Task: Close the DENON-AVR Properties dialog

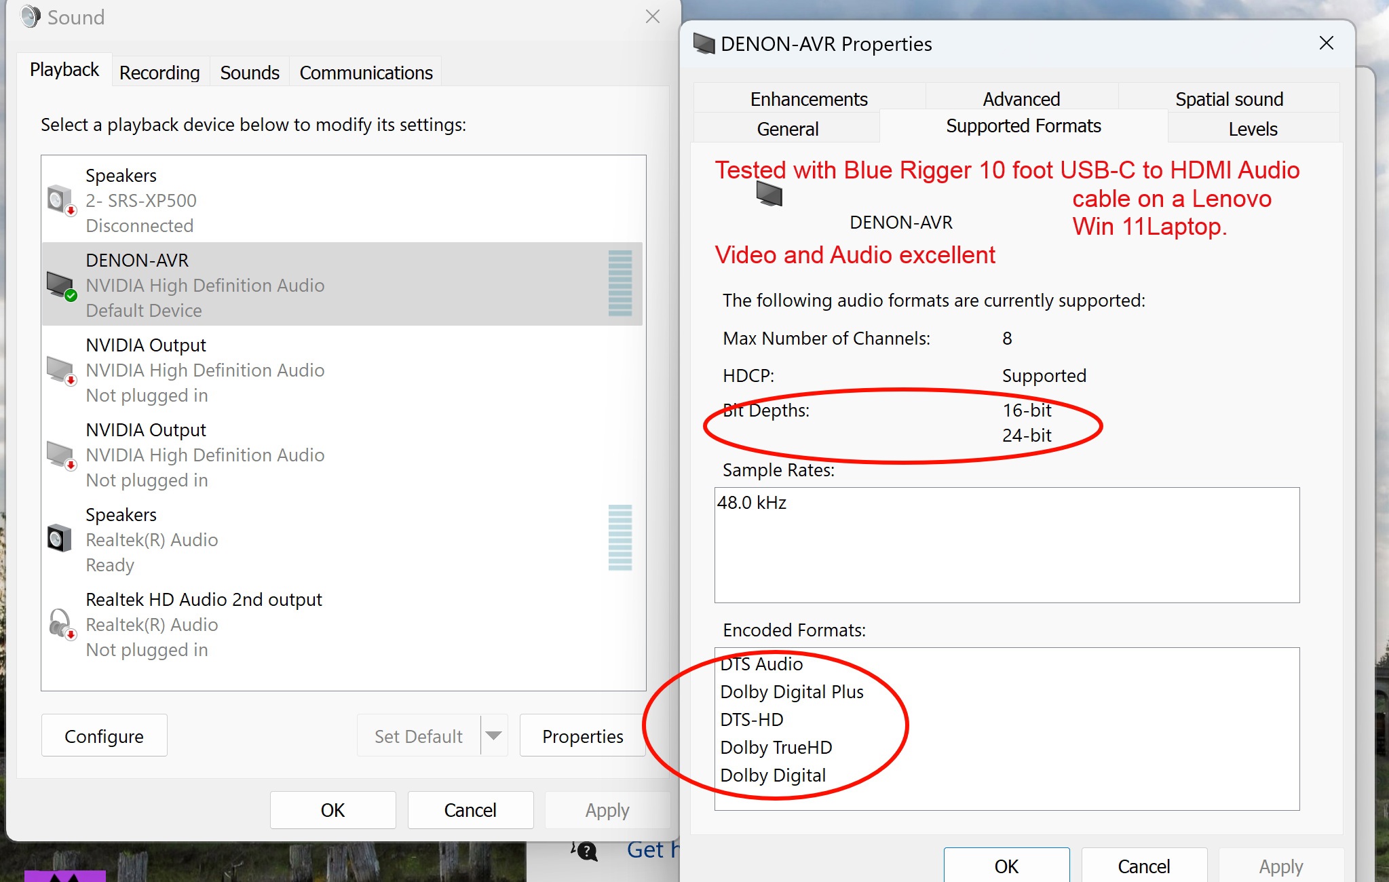Action: pyautogui.click(x=1327, y=43)
